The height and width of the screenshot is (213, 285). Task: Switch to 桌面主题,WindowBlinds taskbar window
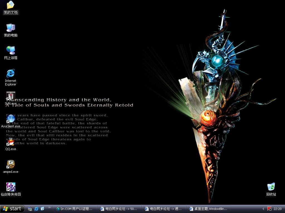point(208,209)
